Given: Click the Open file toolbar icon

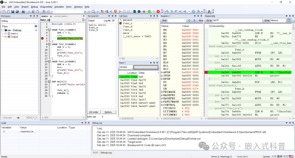Looking at the screenshot, I should pyautogui.click(x=8, y=11).
